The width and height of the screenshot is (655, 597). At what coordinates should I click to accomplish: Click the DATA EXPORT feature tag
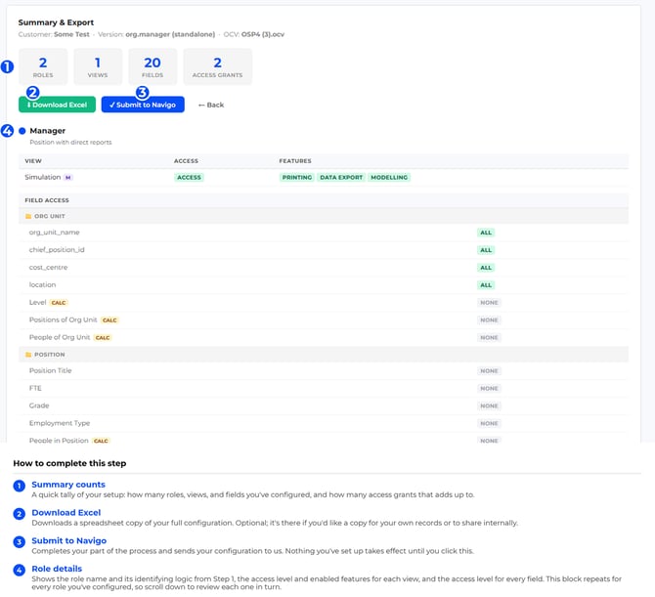tap(341, 178)
